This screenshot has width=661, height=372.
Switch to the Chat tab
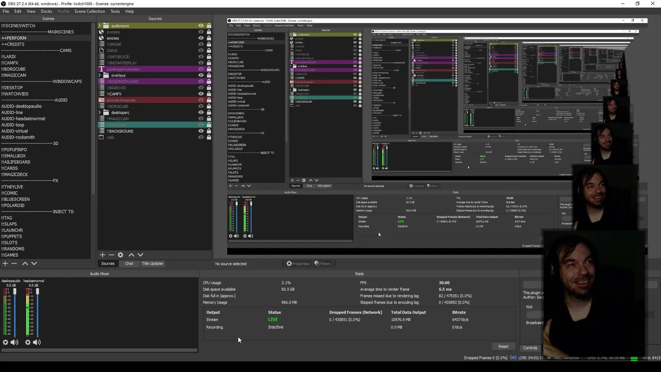pyautogui.click(x=129, y=263)
